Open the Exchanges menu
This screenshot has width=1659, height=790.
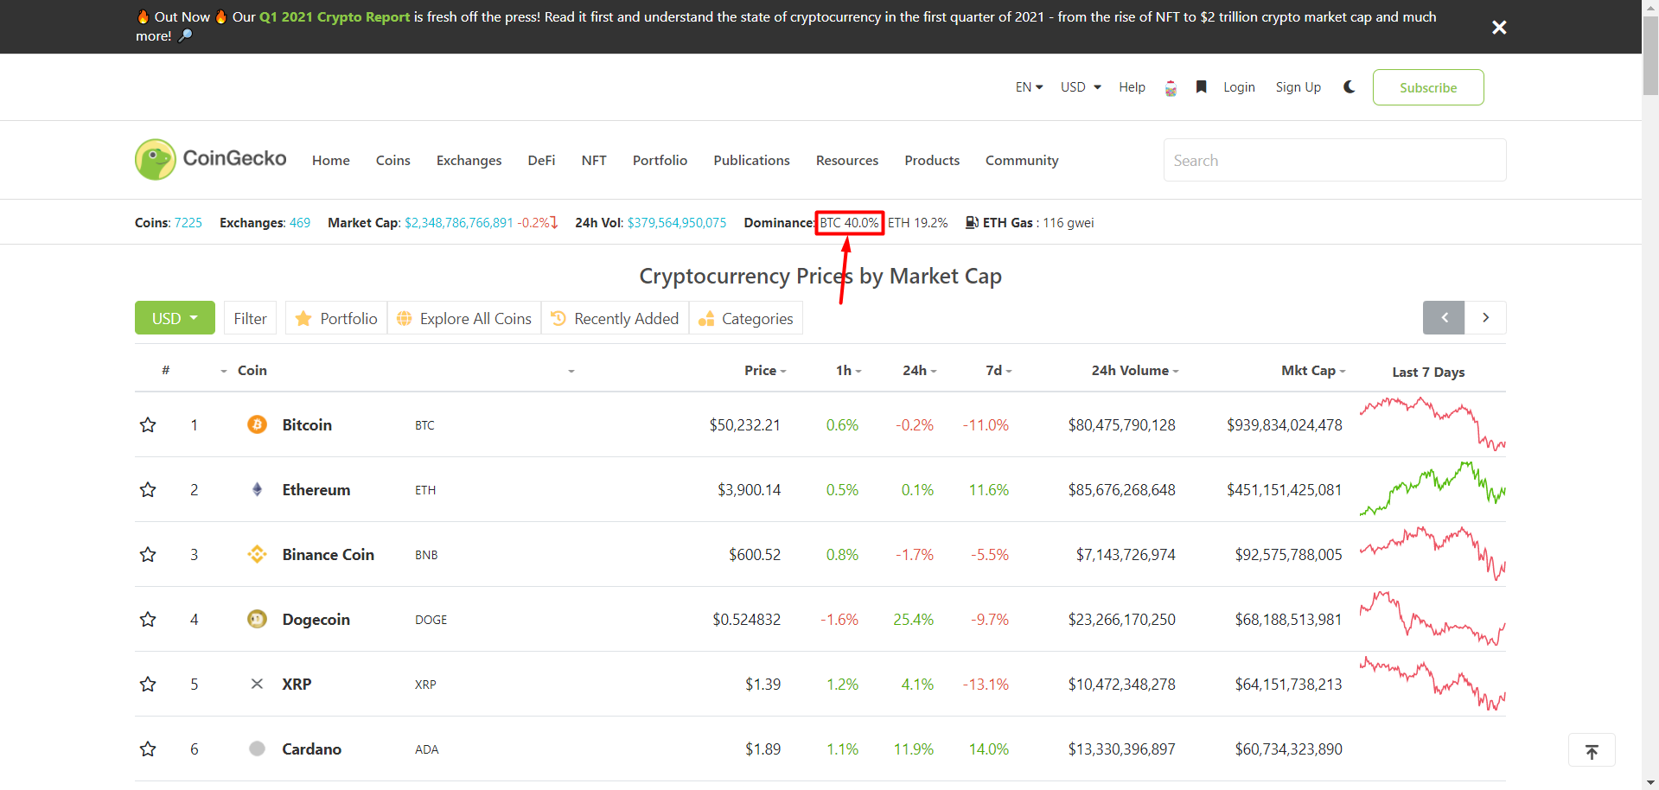469,160
